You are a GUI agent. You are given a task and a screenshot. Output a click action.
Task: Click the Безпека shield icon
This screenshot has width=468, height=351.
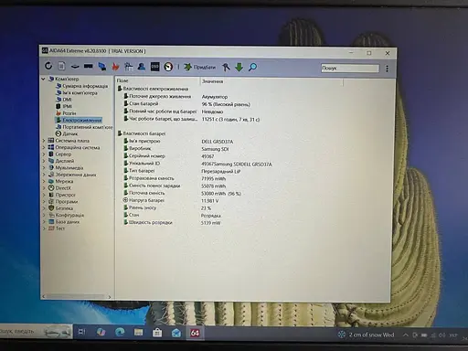[x=51, y=208]
